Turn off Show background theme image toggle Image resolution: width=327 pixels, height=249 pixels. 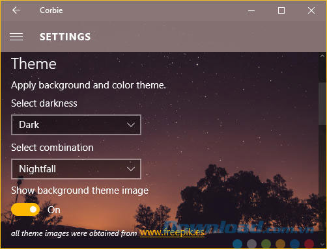coord(25,209)
